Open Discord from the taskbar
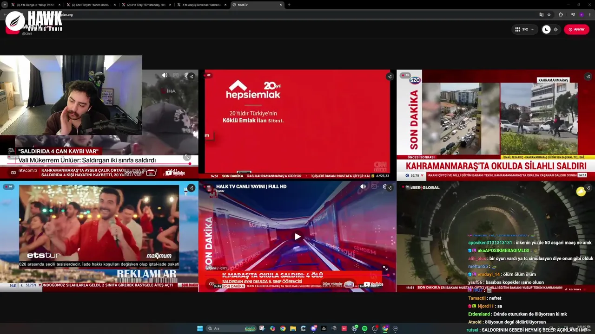595x334 pixels. [314, 328]
